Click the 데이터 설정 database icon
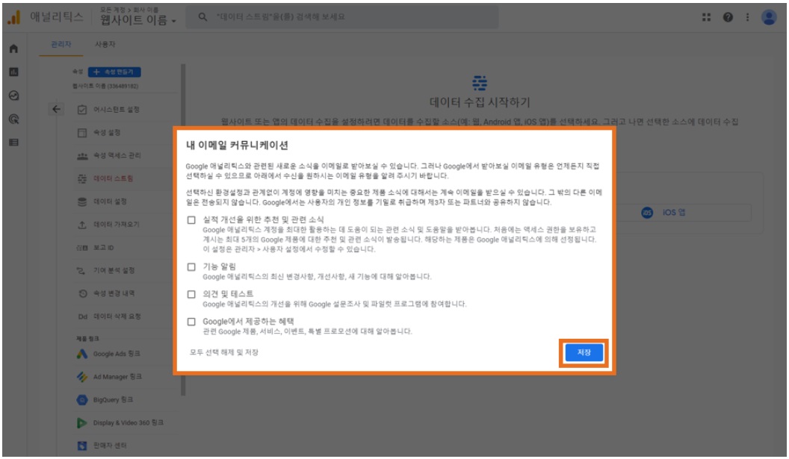This screenshot has width=789, height=459. click(x=82, y=202)
